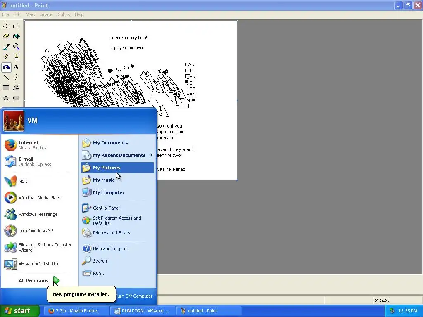This screenshot has width=423, height=317.
Task: Select the Free-Form Select tool
Action: [6, 26]
